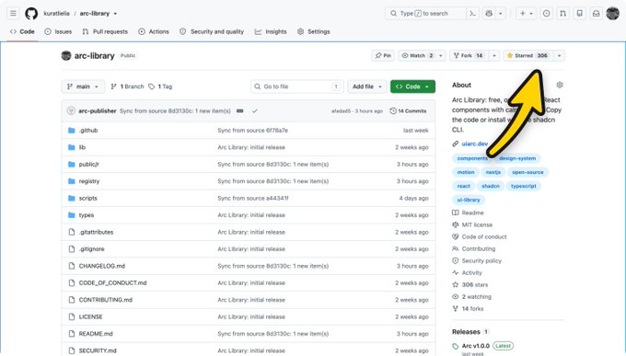Visit the uiarc.dev website link
Viewport: 626px width, 356px height.
pos(475,144)
